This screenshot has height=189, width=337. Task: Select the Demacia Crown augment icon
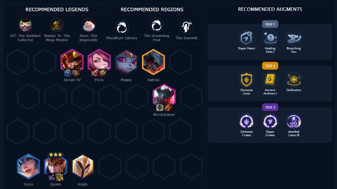point(246,121)
